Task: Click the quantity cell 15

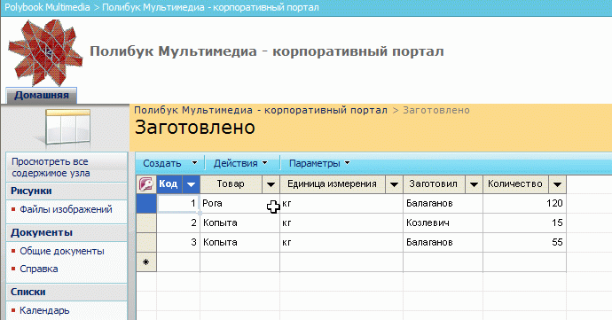Action: point(524,222)
